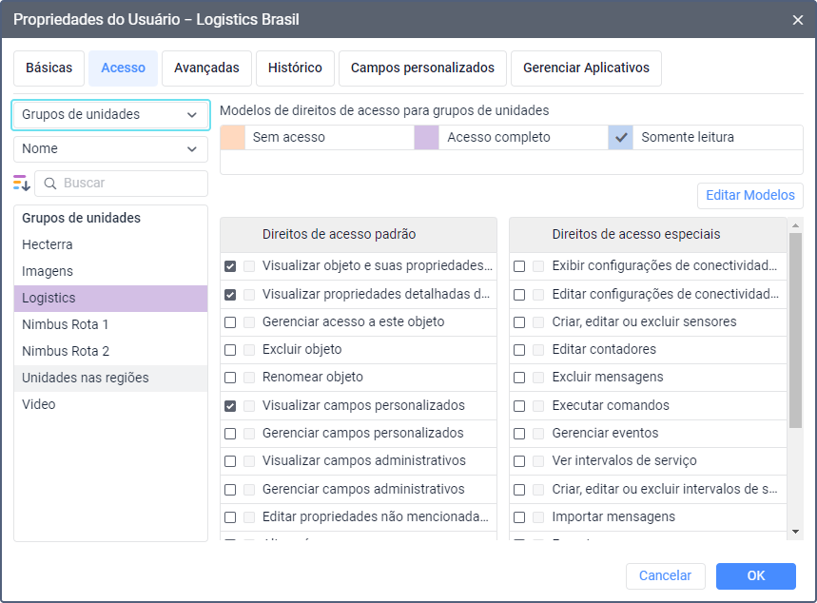Click the magnifier icon in search box
The width and height of the screenshot is (817, 603).
coord(49,184)
